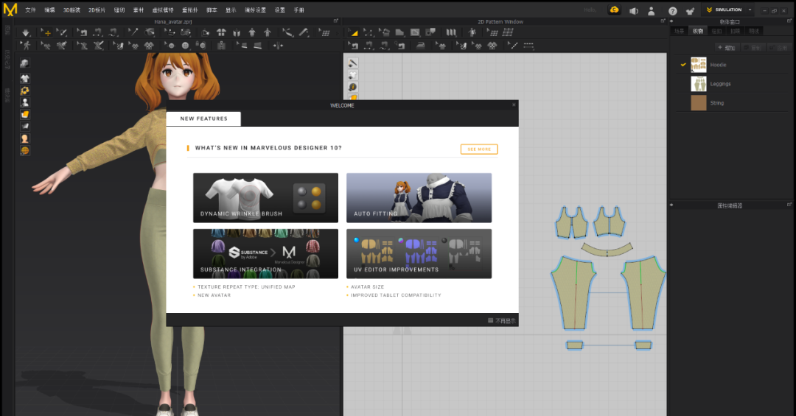
Task: Toggle the checkmark next to Hoodie fabric
Action: click(683, 65)
